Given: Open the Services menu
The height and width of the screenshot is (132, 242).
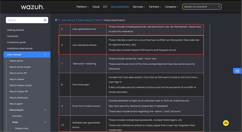Looking at the screenshot, I should (139, 7).
